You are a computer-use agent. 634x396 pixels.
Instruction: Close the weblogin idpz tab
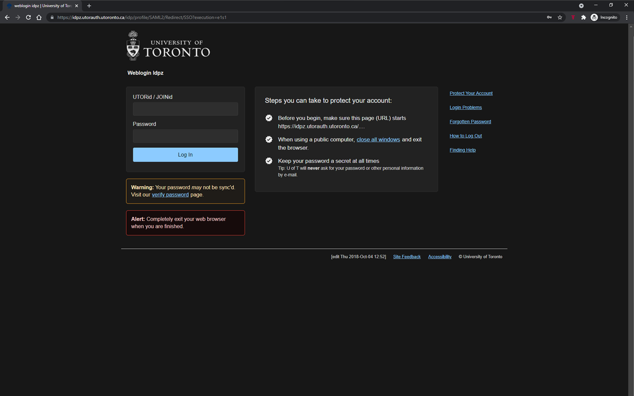pyautogui.click(x=76, y=6)
